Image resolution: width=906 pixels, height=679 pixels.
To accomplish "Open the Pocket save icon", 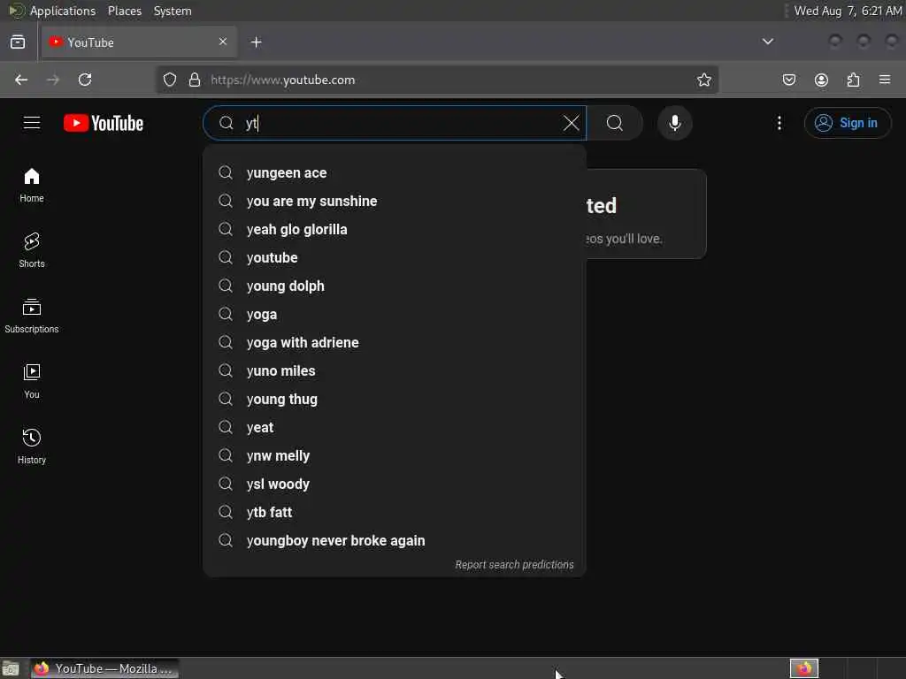I will (x=788, y=80).
